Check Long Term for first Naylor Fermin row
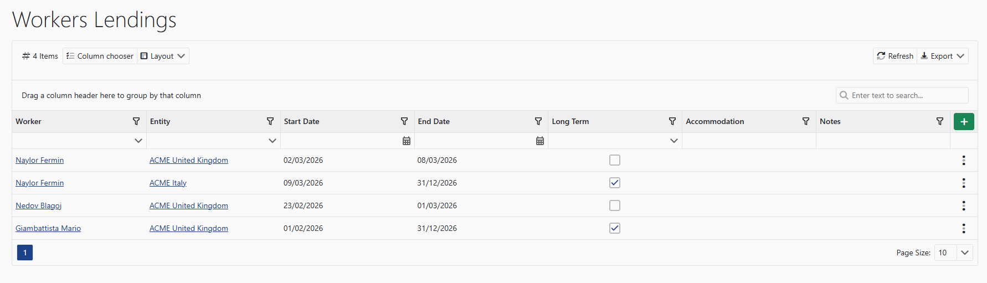 pos(615,160)
